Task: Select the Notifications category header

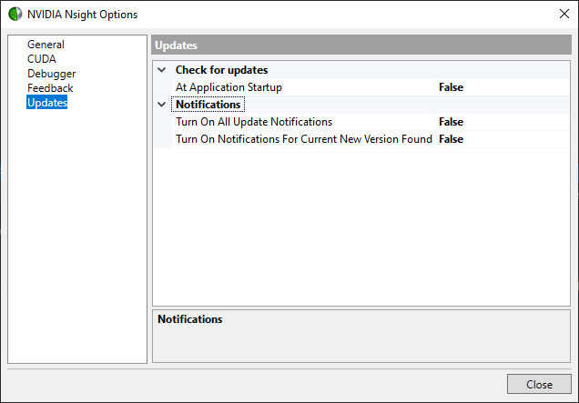Action: click(208, 105)
